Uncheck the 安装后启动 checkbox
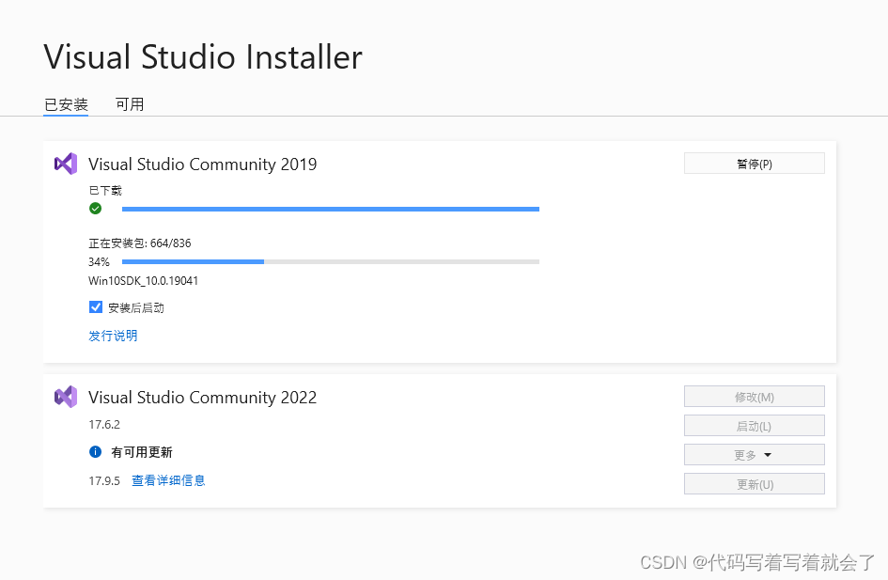The image size is (888, 580). click(x=96, y=307)
